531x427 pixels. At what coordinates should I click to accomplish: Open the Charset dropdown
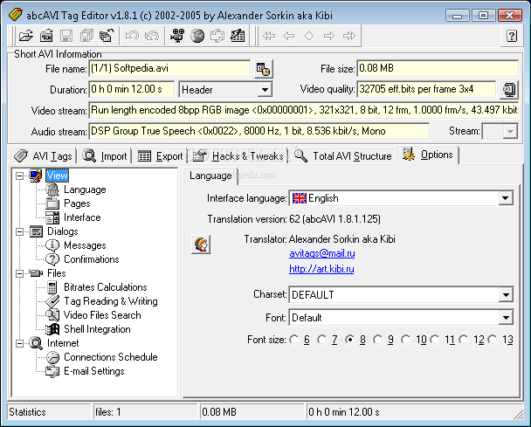505,295
